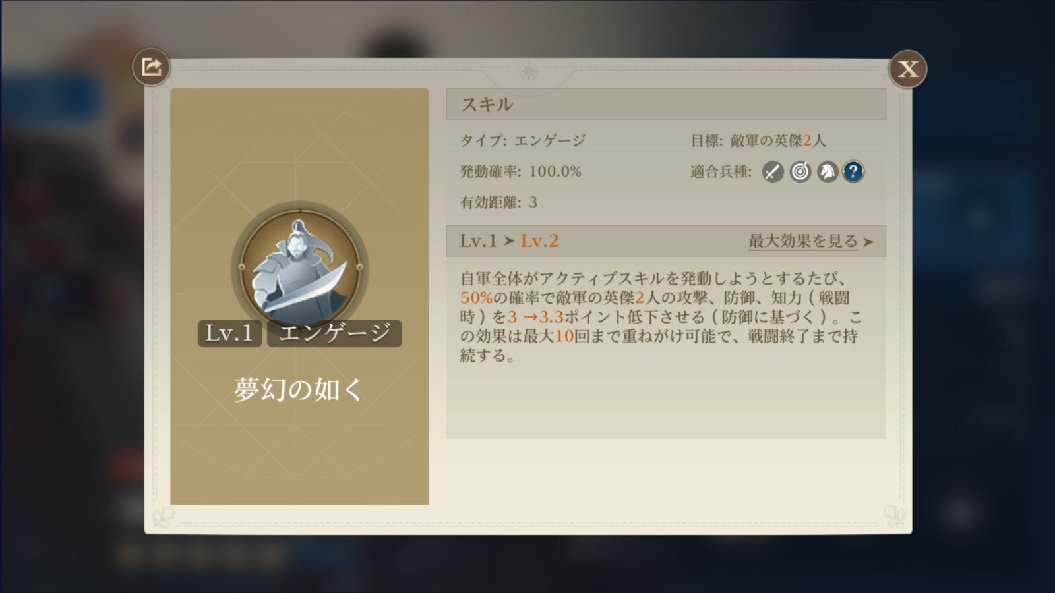Click the Lv.1 text in level bar
This screenshot has height=593, width=1055.
[x=478, y=241]
